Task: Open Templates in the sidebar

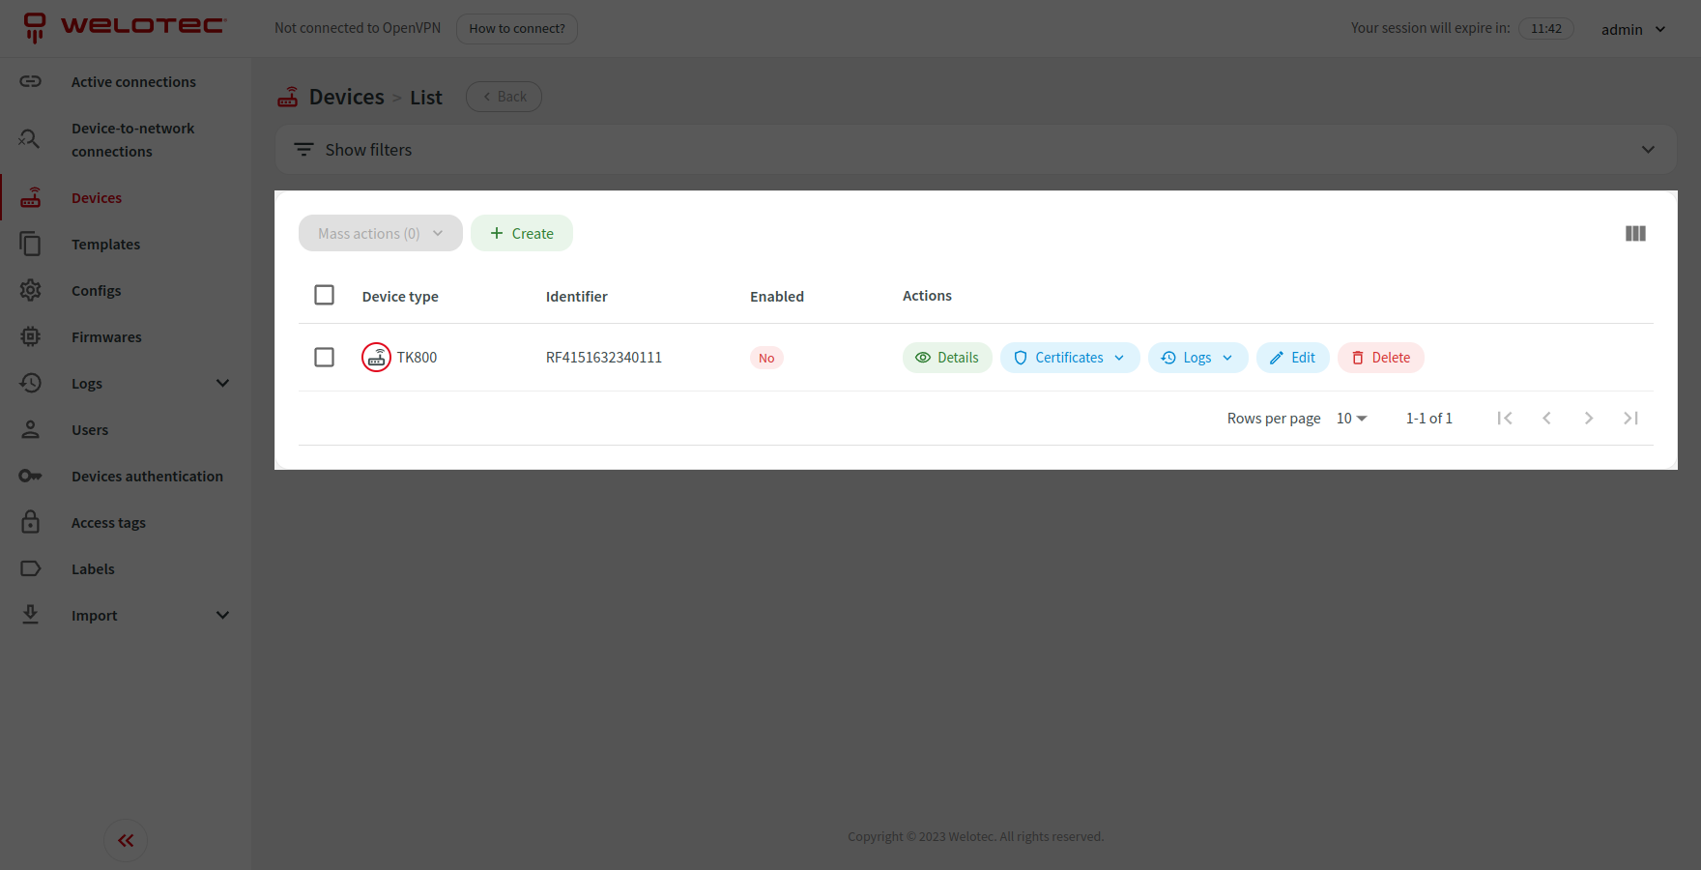Action: pos(105,245)
